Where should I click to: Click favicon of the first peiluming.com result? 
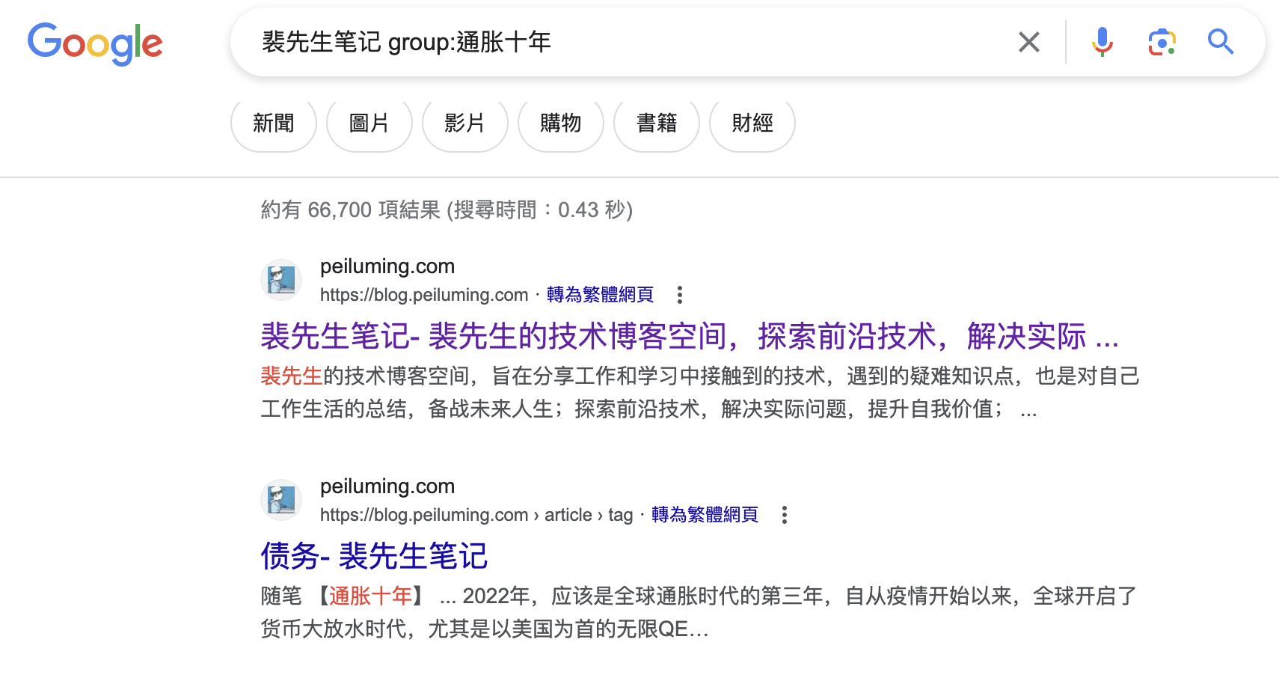pyautogui.click(x=281, y=280)
